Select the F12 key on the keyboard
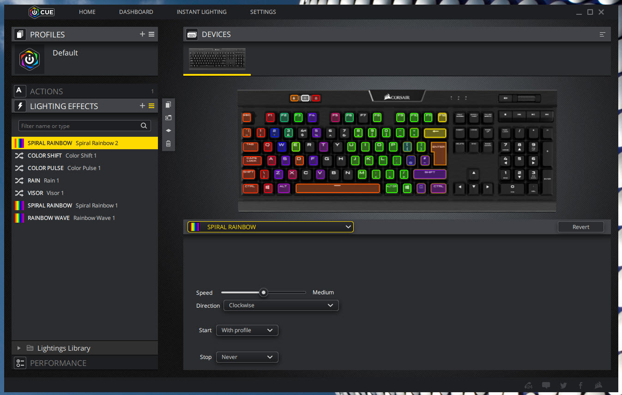 [x=442, y=117]
